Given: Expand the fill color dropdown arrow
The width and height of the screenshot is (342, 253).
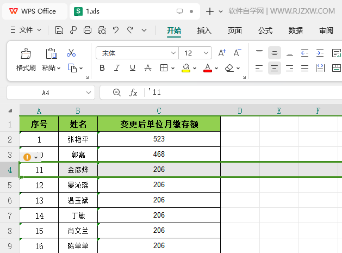Looking at the screenshot, I should [x=195, y=69].
